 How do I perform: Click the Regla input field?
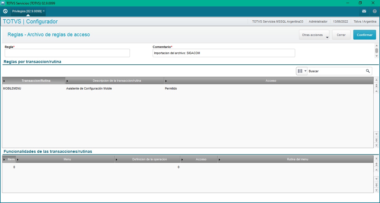click(x=67, y=53)
